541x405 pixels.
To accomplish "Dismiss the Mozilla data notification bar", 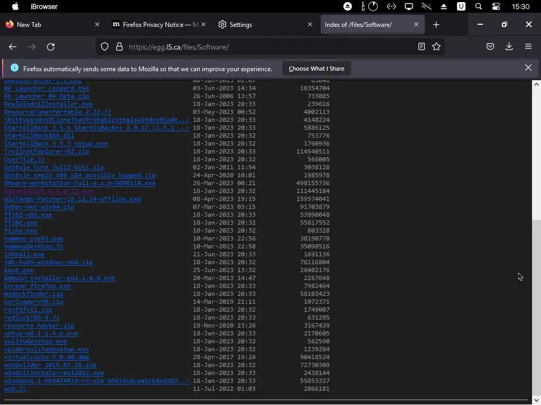I will tap(528, 68).
